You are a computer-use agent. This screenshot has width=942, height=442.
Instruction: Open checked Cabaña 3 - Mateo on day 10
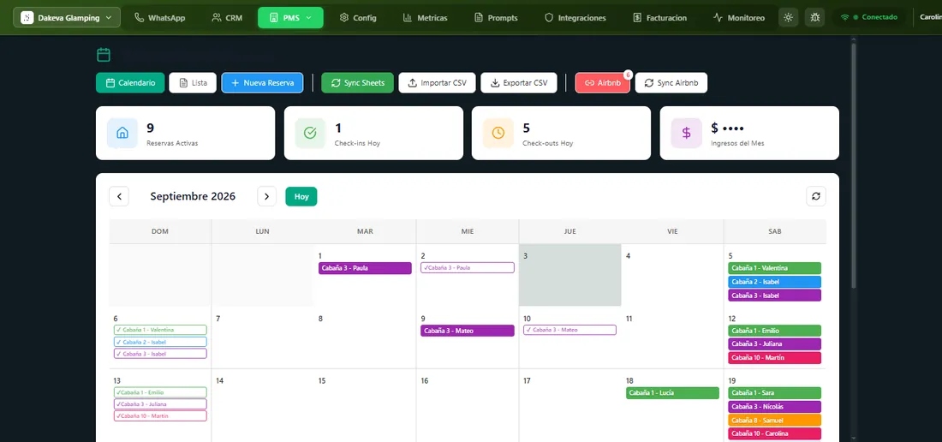point(569,330)
